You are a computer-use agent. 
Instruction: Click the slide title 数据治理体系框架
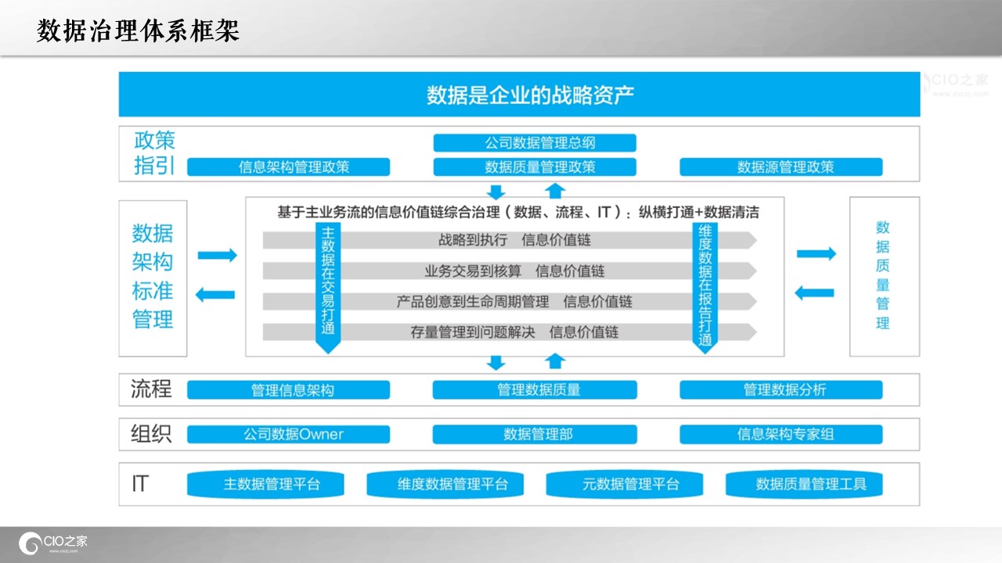138,30
